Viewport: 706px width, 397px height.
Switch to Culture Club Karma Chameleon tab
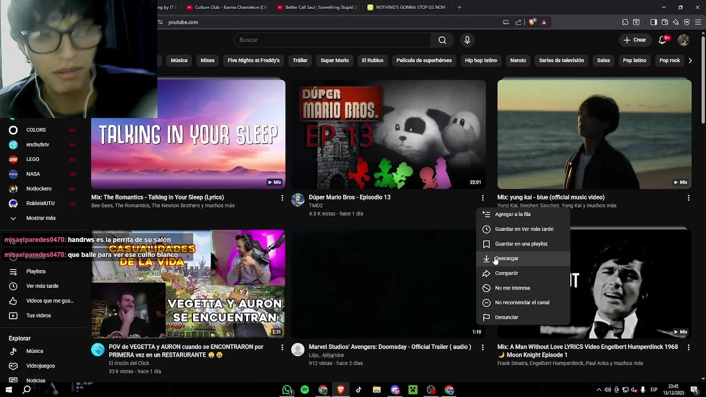point(226,7)
